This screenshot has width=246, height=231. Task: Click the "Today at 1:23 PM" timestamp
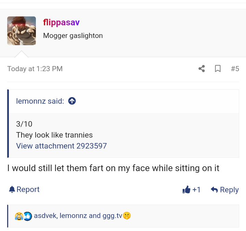[x=35, y=69]
